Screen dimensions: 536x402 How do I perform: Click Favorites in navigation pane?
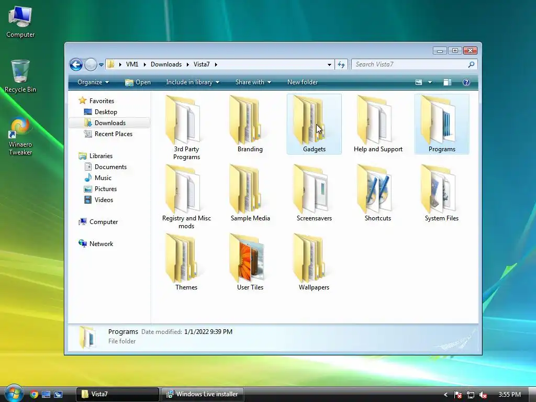point(102,101)
